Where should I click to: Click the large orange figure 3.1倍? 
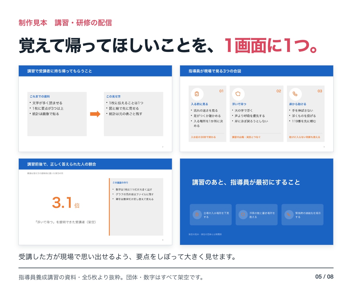click(66, 202)
